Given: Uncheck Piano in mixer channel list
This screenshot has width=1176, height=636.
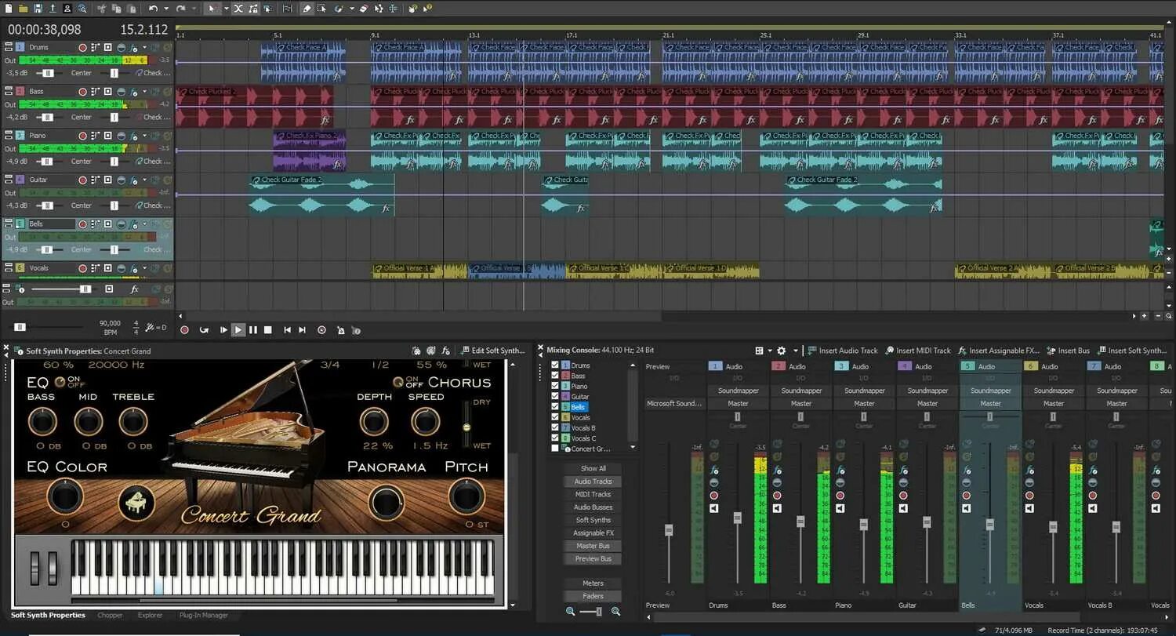Looking at the screenshot, I should [555, 386].
